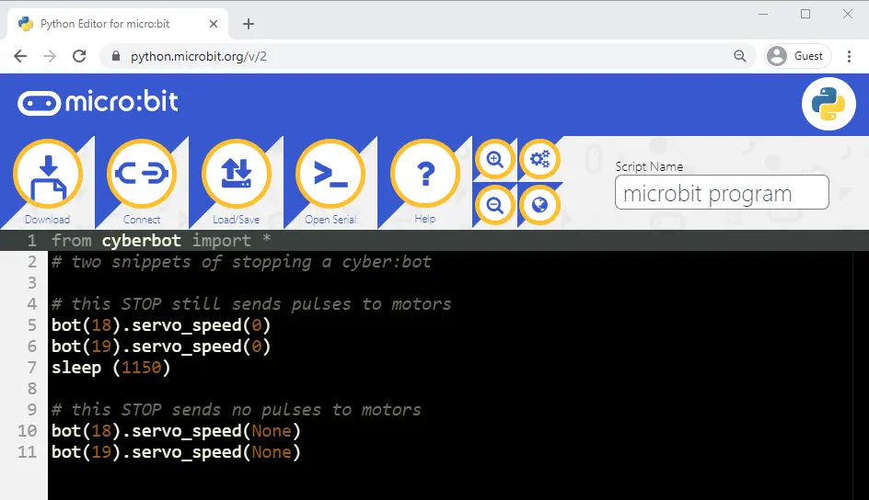This screenshot has width=869, height=500.
Task: Open the language globe icon
Action: 539,205
